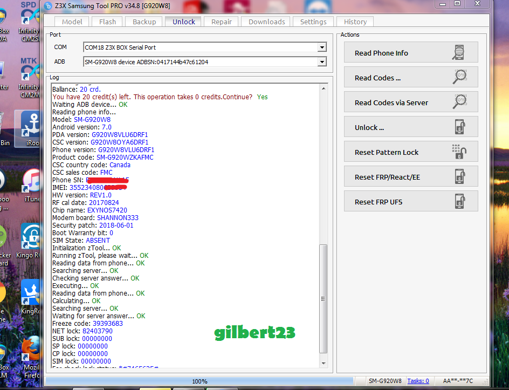Screen dimensions: 509x390
Task: Click Reset Pattern Lock button
Action: pyautogui.click(x=411, y=152)
